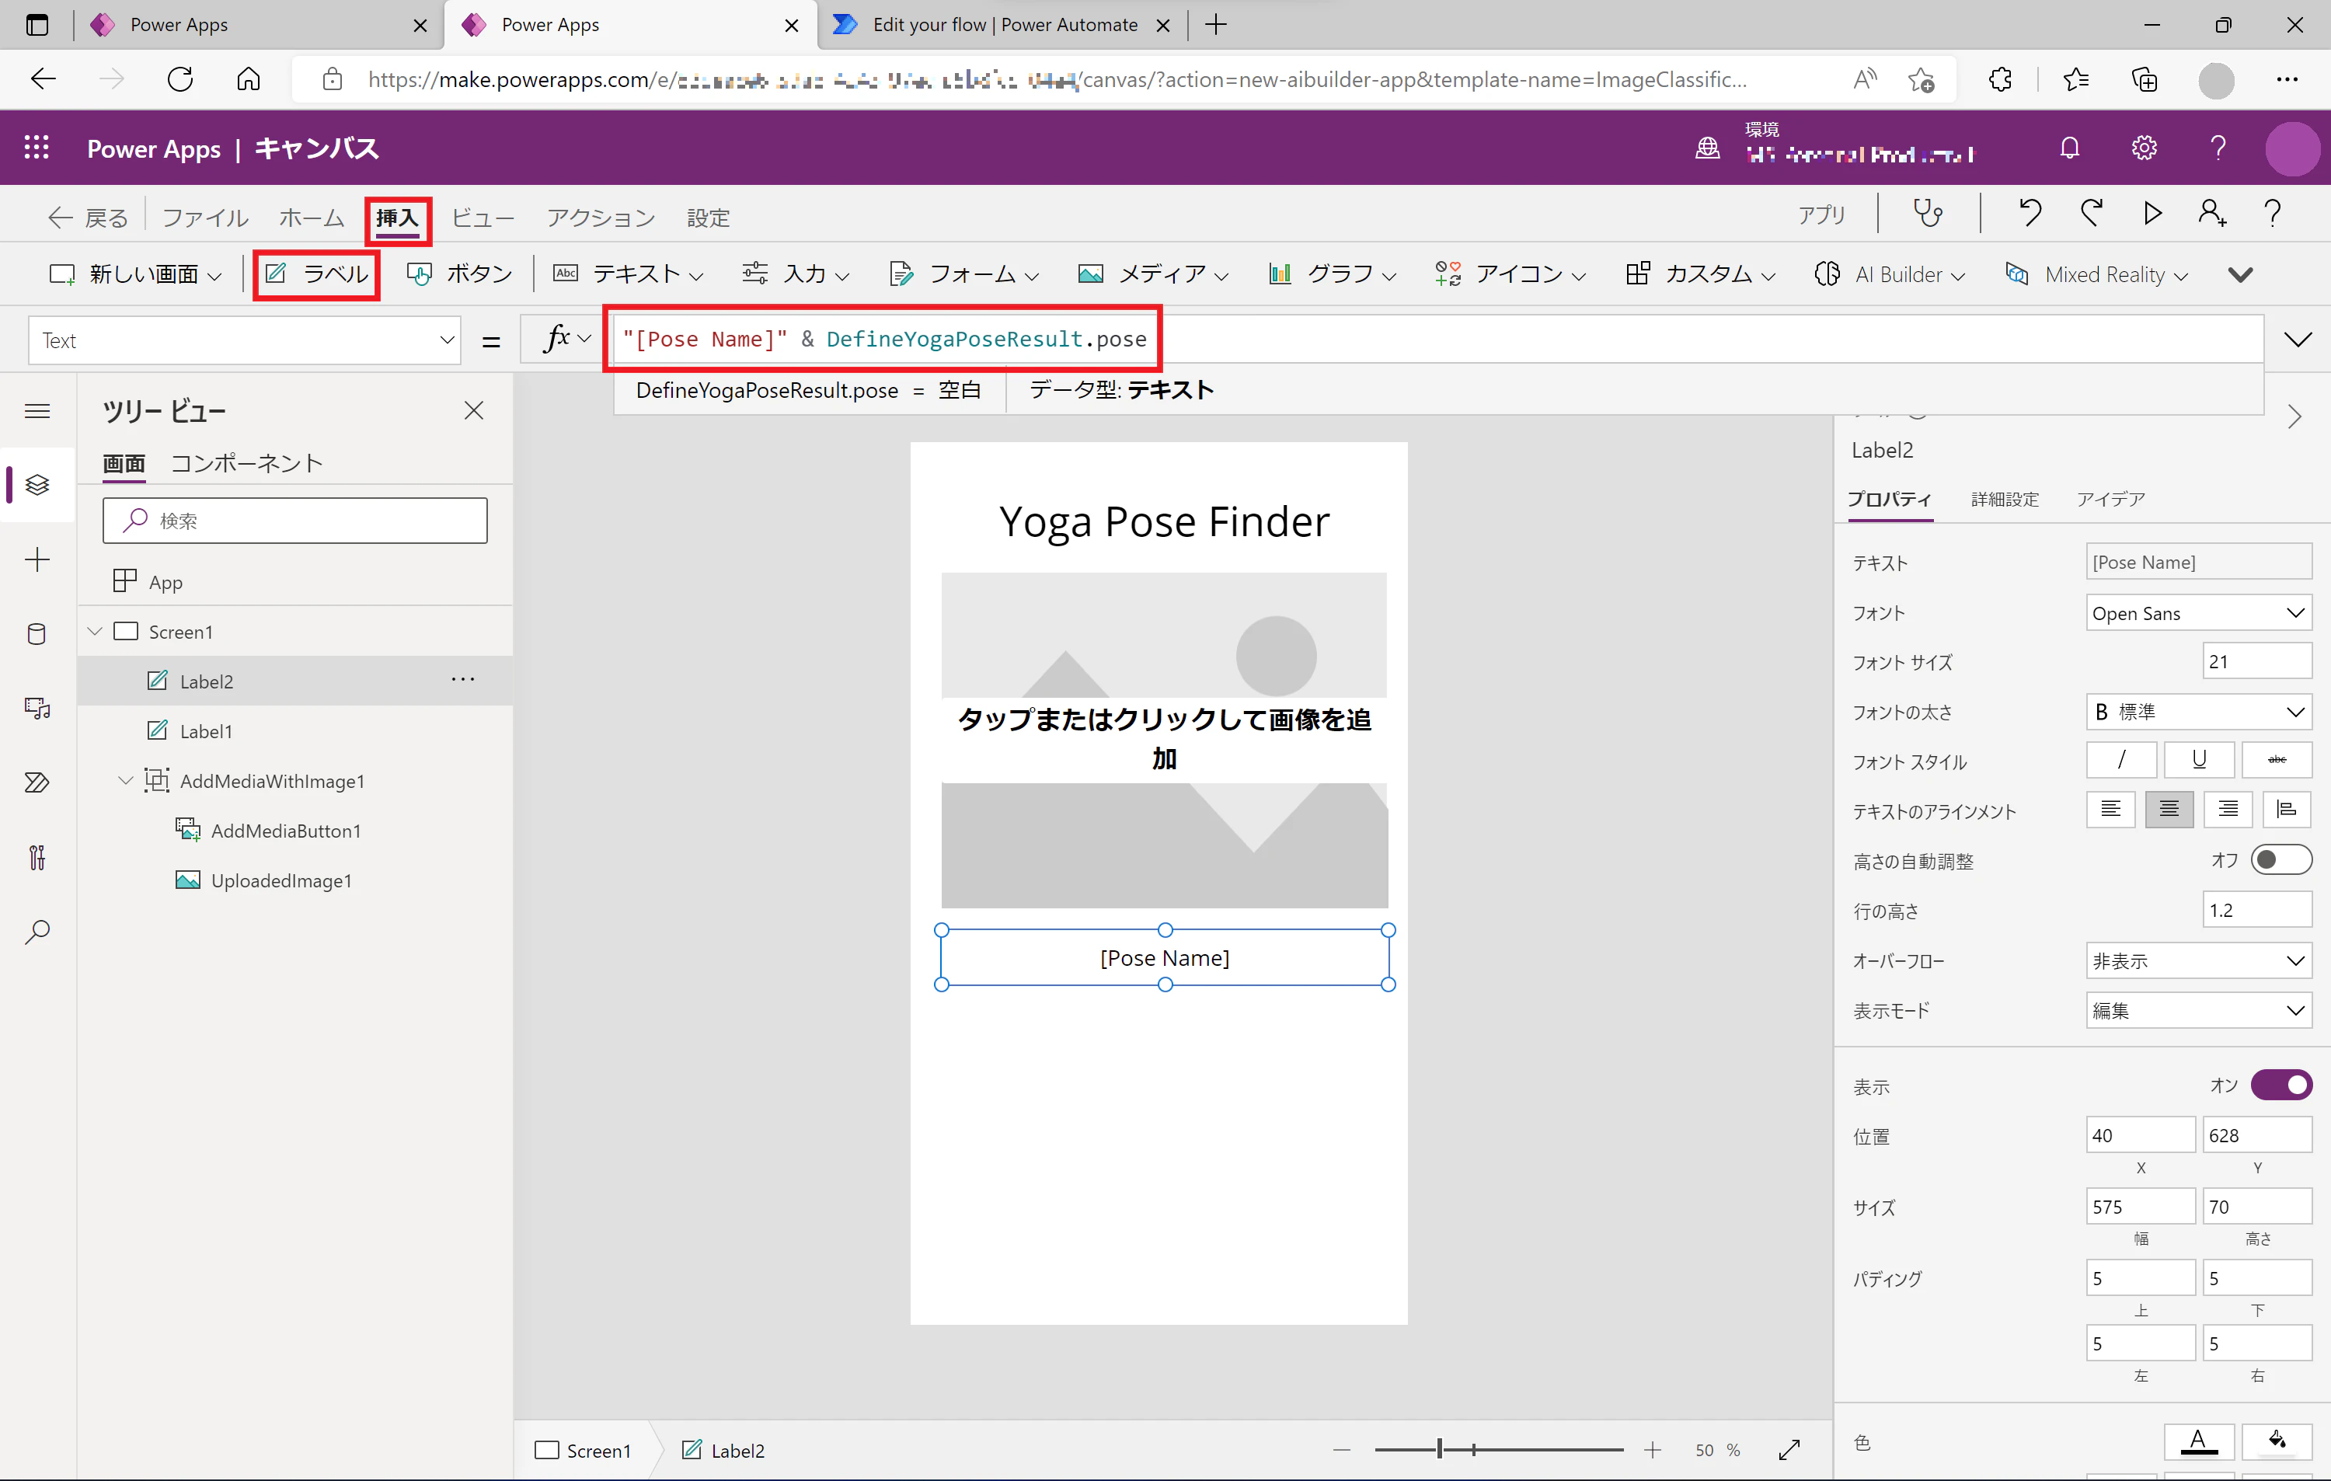Toggle auto height switch
The width and height of the screenshot is (2331, 1481).
[x=2280, y=859]
